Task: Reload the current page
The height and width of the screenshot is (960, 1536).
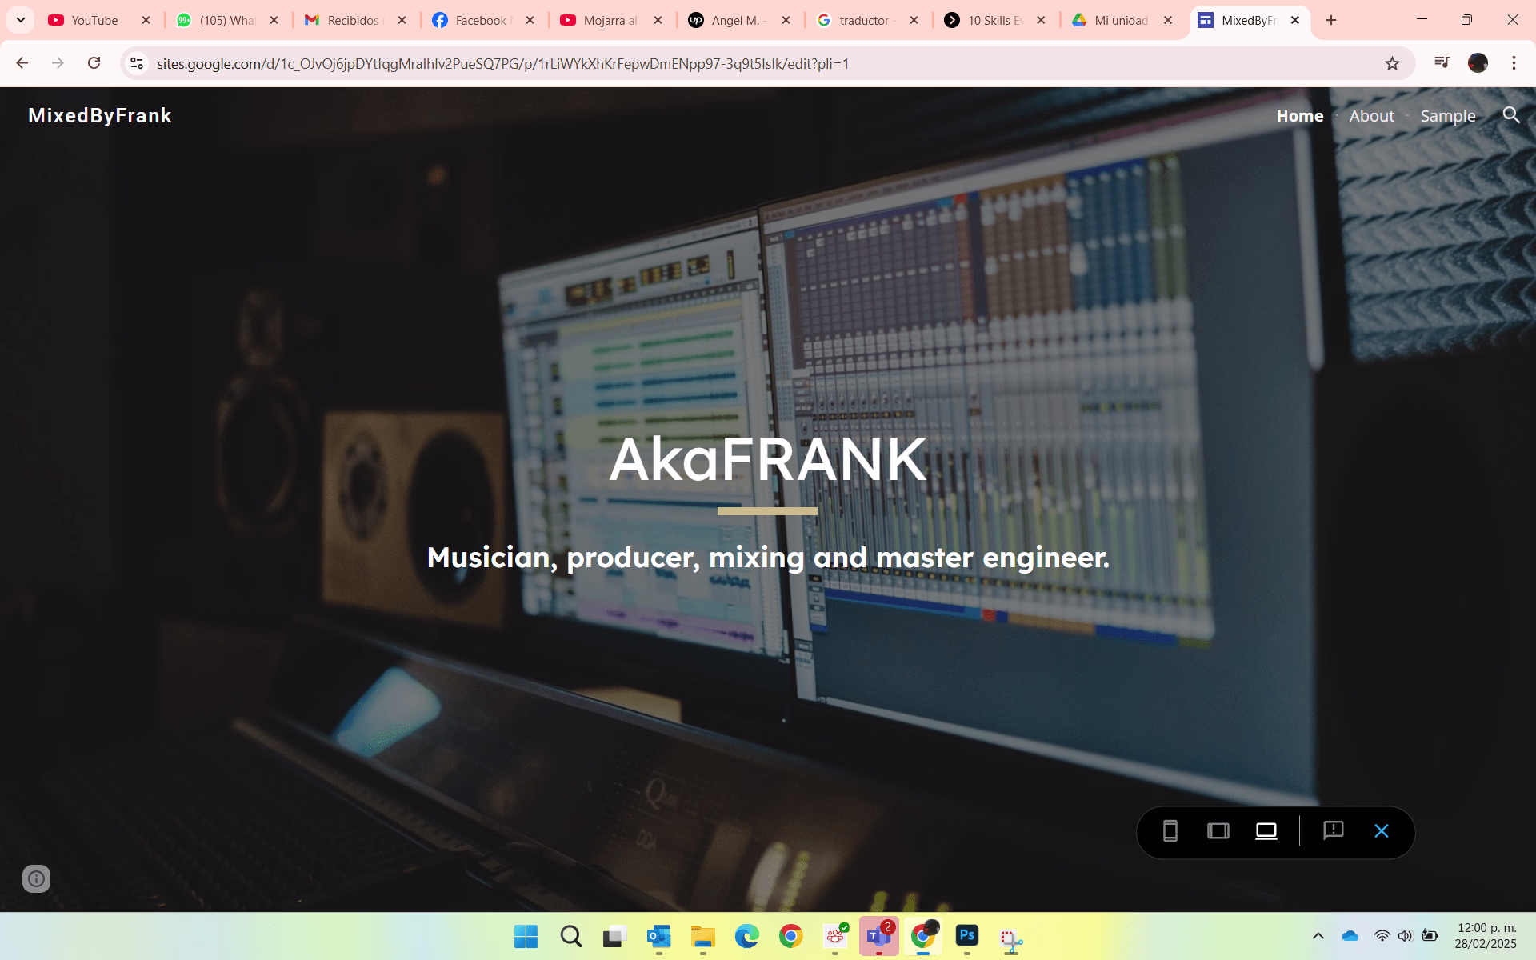Action: (94, 63)
